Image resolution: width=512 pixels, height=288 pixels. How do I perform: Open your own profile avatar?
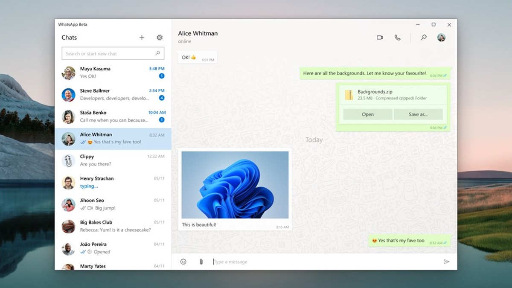[442, 38]
